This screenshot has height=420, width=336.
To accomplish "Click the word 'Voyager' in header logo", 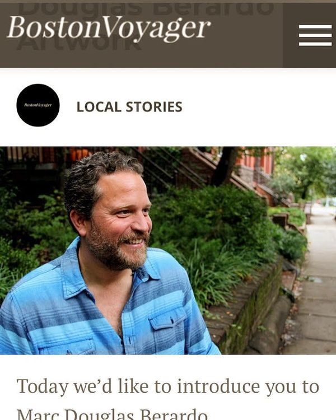I will click(x=156, y=29).
